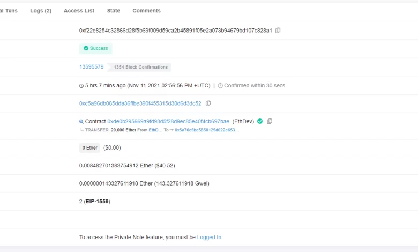Viewport: 418px width, 252px height.
Task: Select the Private Note access message text
Action: pos(150,238)
